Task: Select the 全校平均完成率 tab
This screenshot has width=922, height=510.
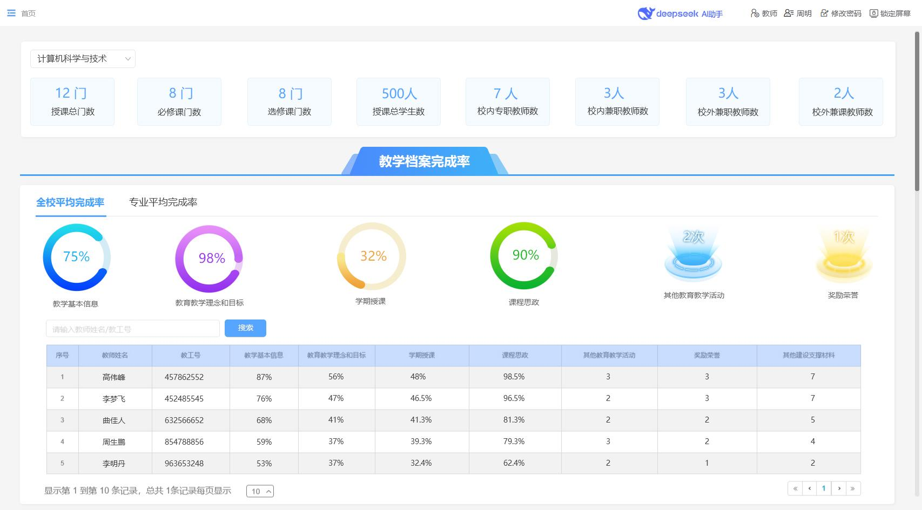Action: point(70,202)
